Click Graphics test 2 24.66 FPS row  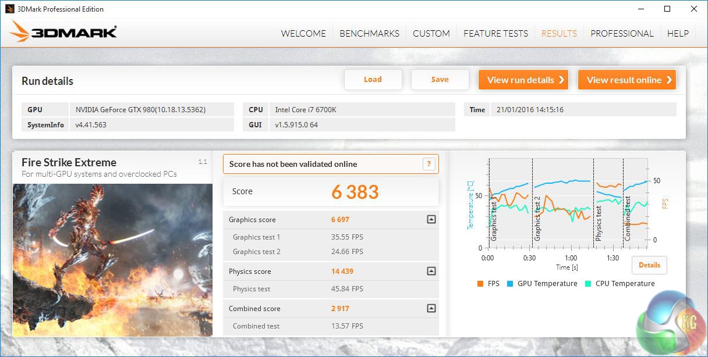coord(331,252)
